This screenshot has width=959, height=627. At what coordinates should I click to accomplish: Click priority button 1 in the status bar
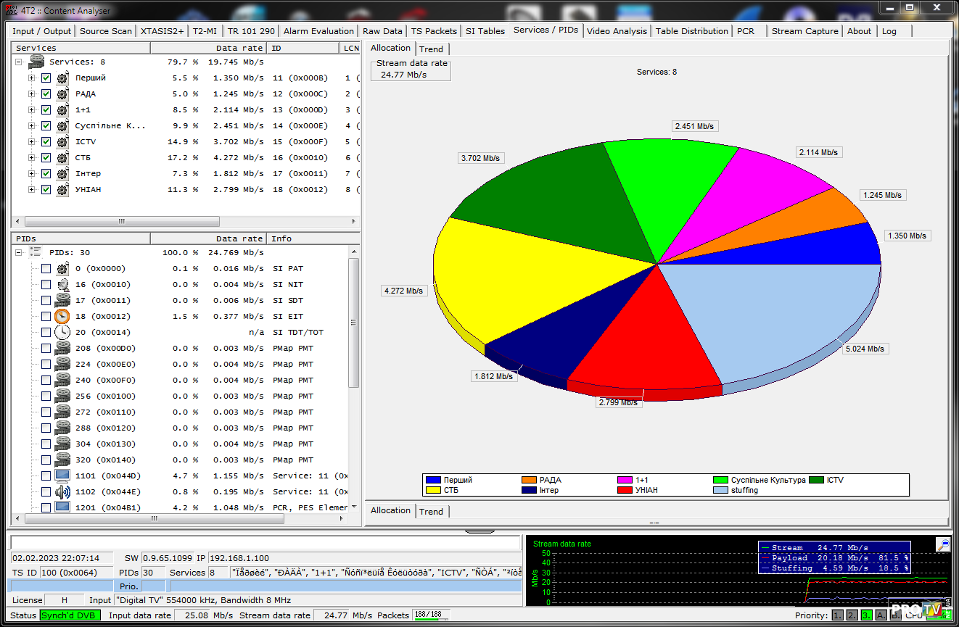[x=837, y=615]
